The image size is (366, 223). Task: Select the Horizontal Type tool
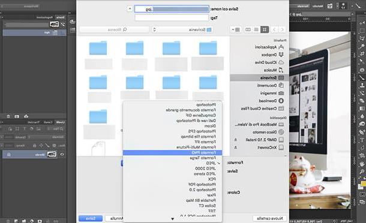tap(362, 140)
